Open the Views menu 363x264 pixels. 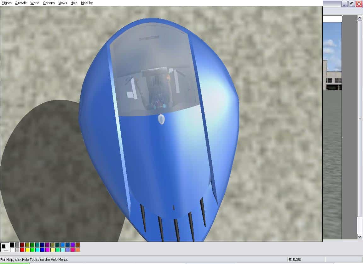(x=62, y=3)
